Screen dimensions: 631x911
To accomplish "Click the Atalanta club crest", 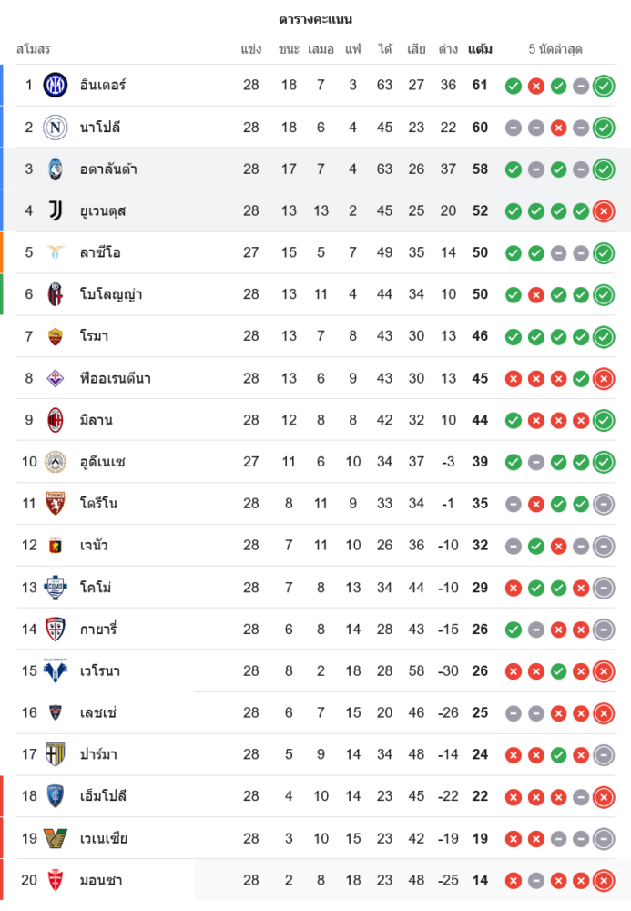I will (x=56, y=169).
